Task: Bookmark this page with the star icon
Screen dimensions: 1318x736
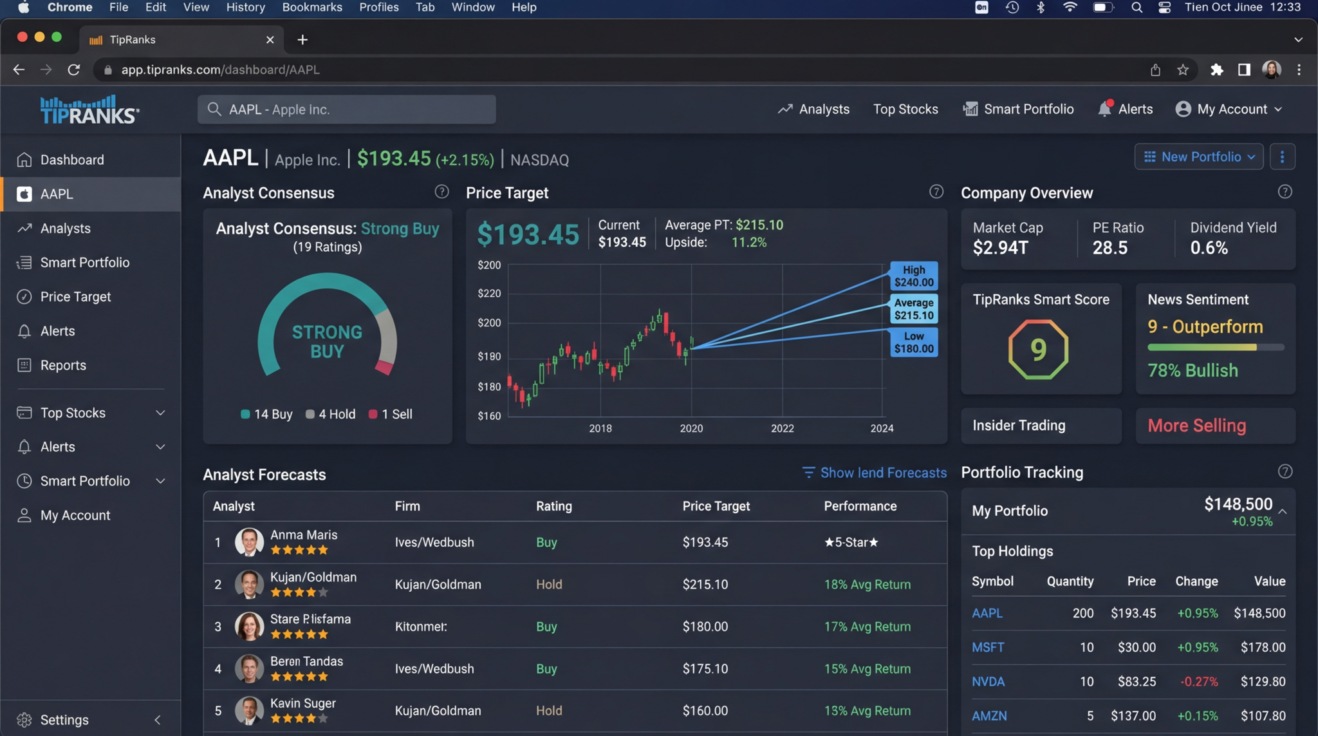Action: 1182,70
